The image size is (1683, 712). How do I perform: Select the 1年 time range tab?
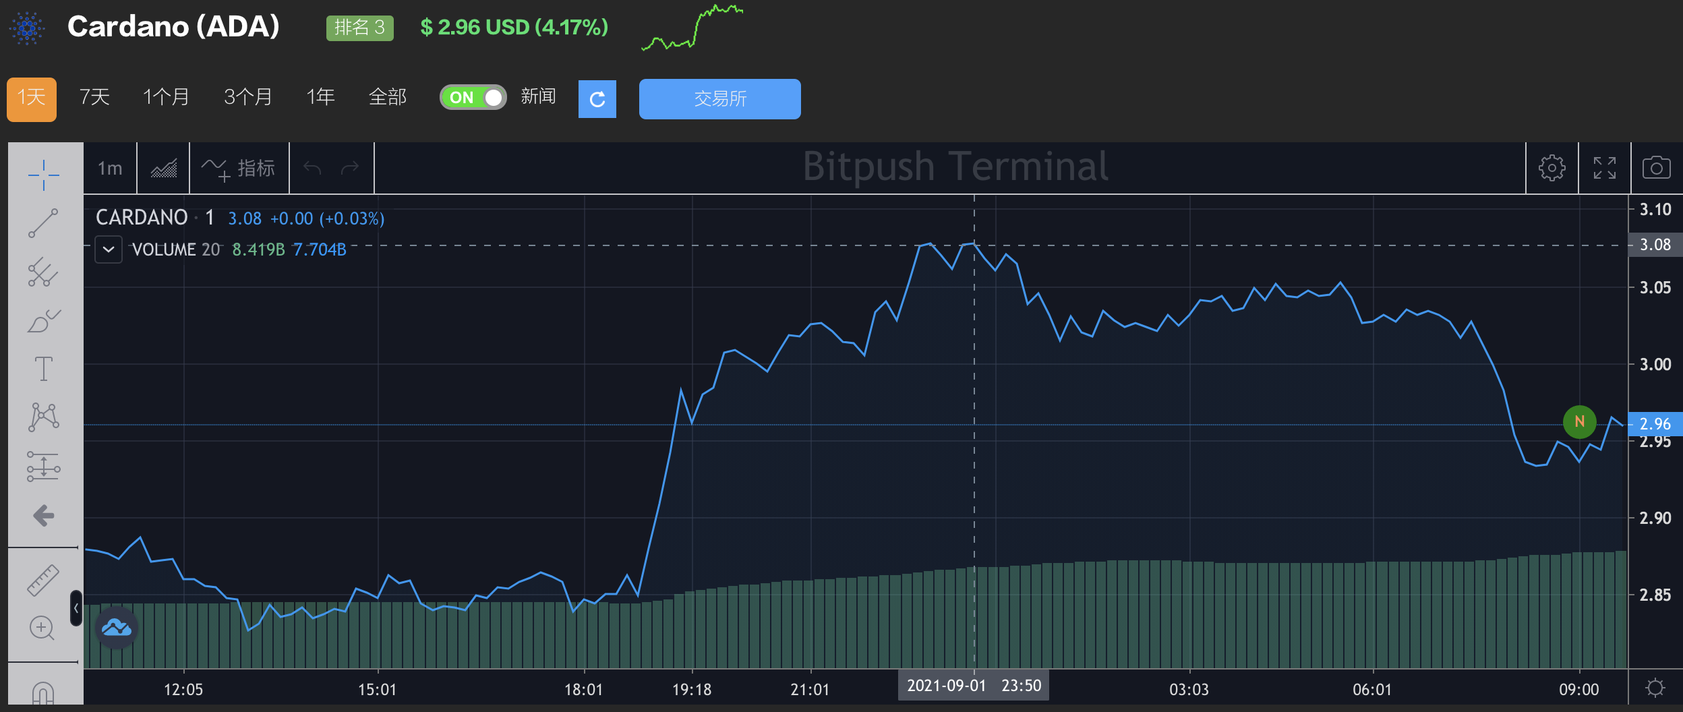321,97
